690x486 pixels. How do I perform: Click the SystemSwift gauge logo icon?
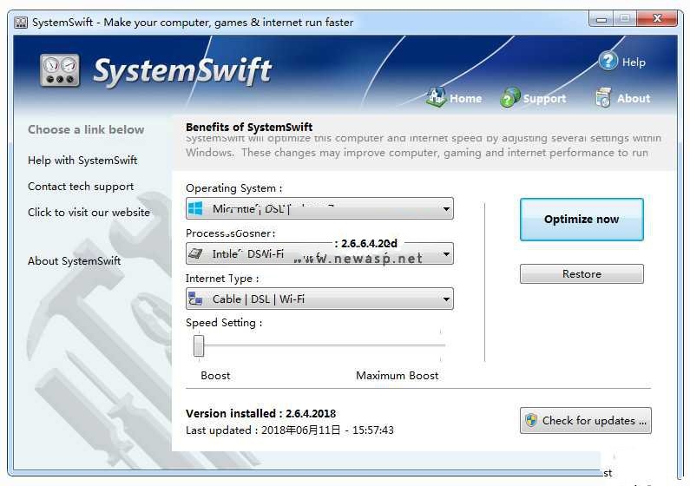[60, 70]
